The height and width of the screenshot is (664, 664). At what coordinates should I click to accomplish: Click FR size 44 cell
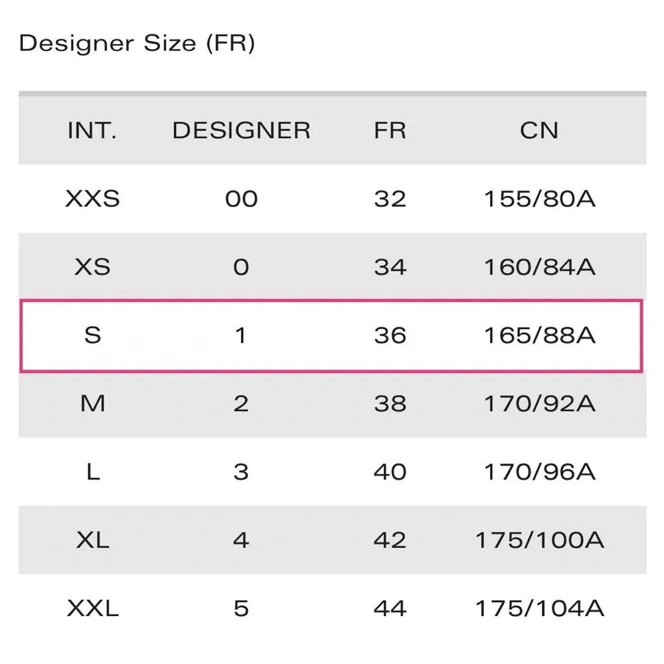390,608
